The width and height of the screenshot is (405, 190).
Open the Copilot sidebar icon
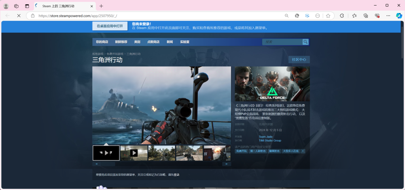[399, 16]
